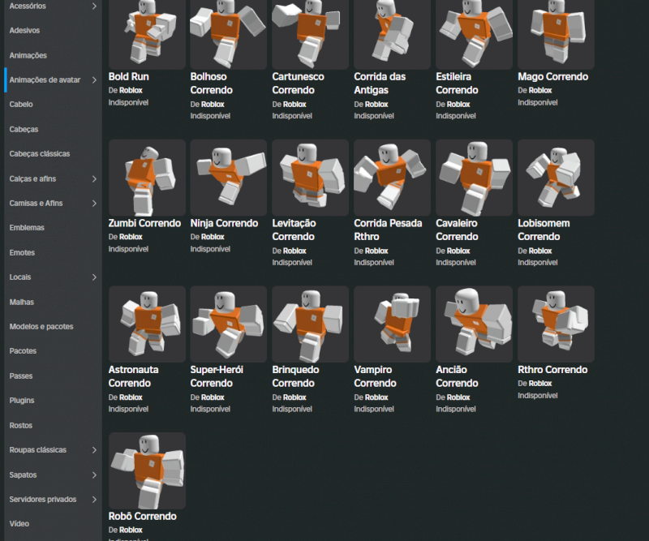Expand the Acessórios category chevron

pos(94,6)
